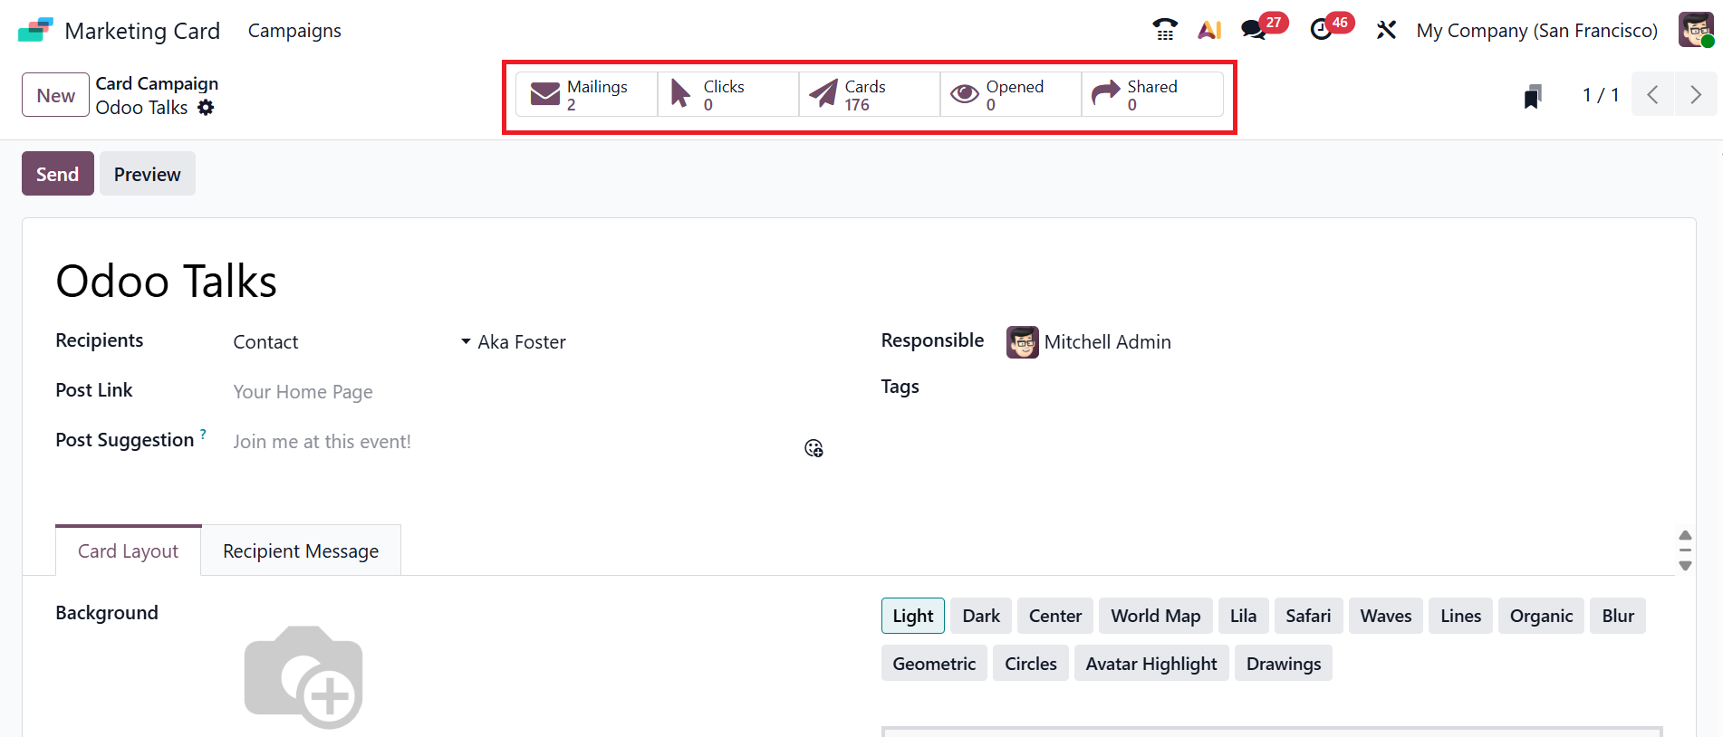Click the Responsible field Mitchell Admin
Image resolution: width=1723 pixels, height=737 pixels.
pos(1107,342)
